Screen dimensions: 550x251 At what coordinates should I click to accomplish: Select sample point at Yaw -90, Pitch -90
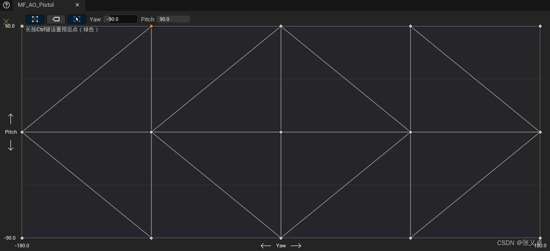tap(151, 238)
